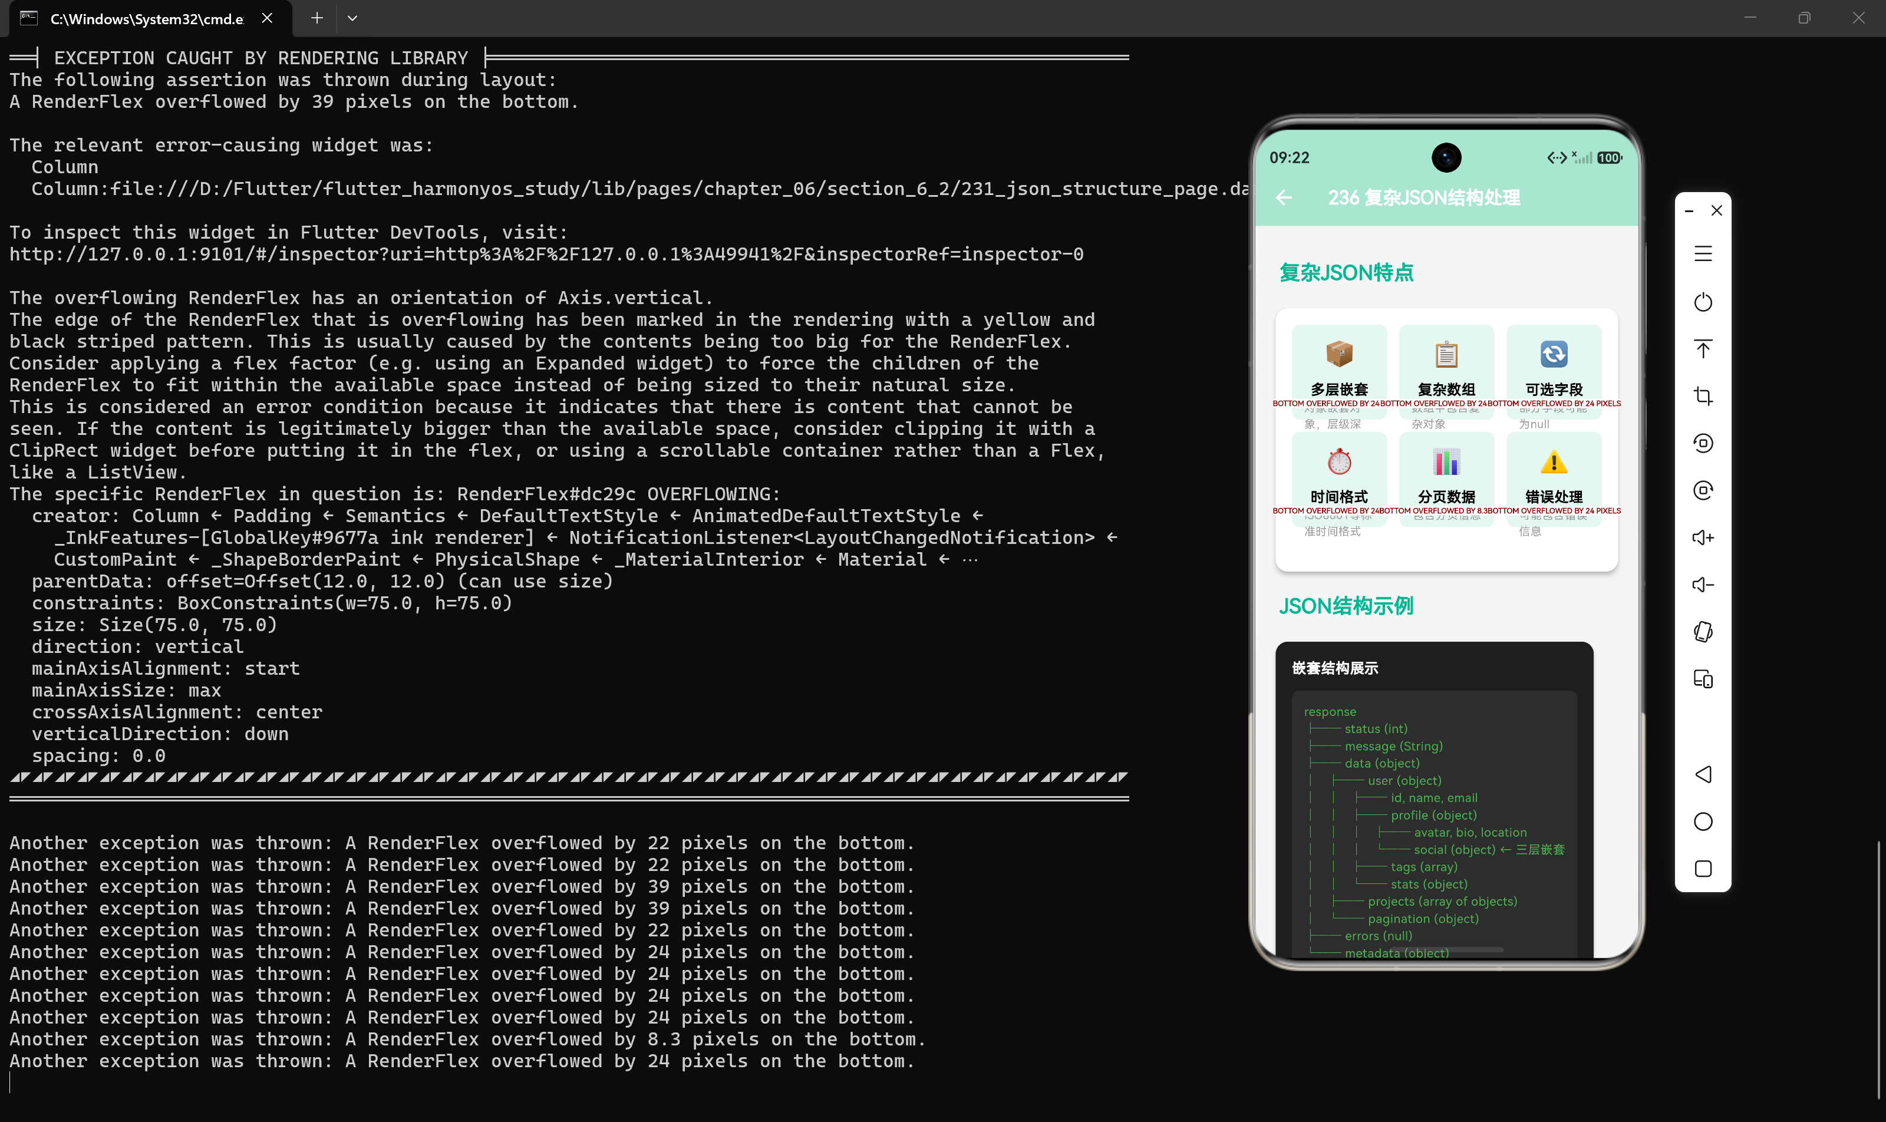This screenshot has height=1122, width=1886.
Task: Click the 'errors (null)' tree line
Action: [1378, 936]
